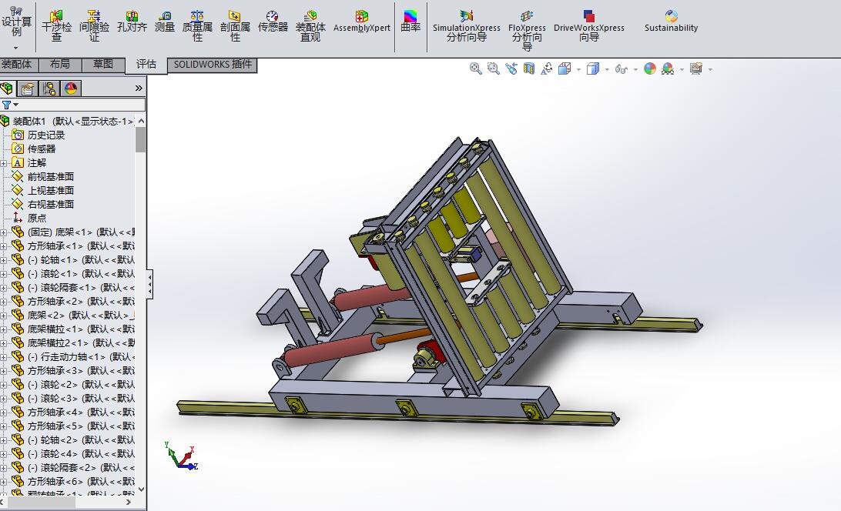Expand the 方形轴承<1> node
The image size is (841, 511).
point(3,246)
